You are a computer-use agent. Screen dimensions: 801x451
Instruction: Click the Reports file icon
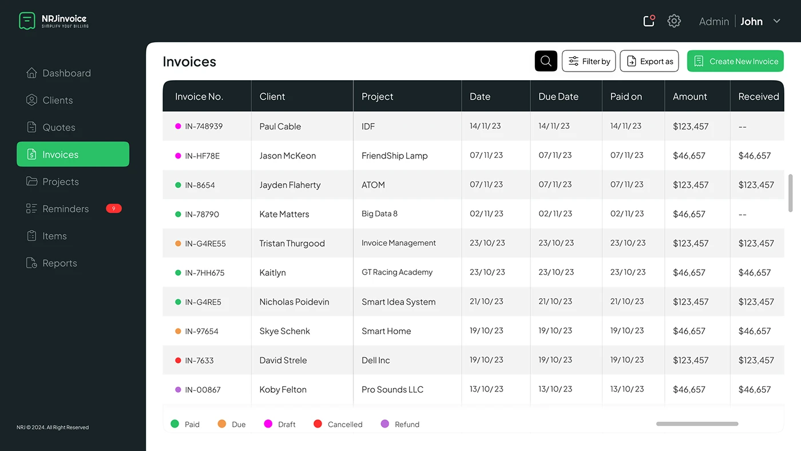tap(32, 263)
